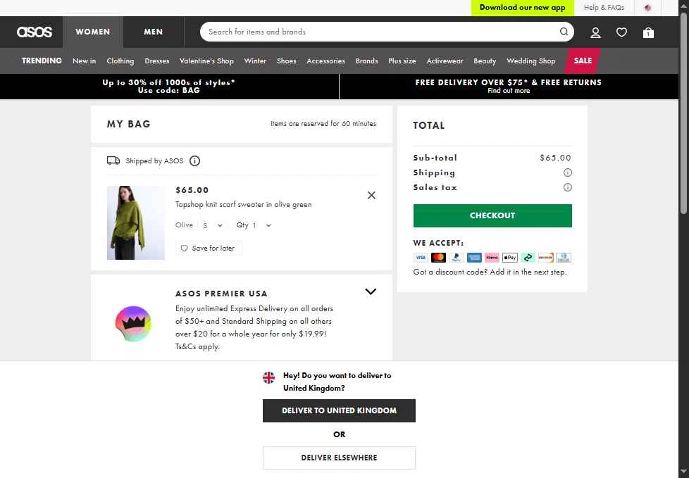This screenshot has width=689, height=478.
Task: Click the olive sweater product thumbnail
Action: click(136, 222)
